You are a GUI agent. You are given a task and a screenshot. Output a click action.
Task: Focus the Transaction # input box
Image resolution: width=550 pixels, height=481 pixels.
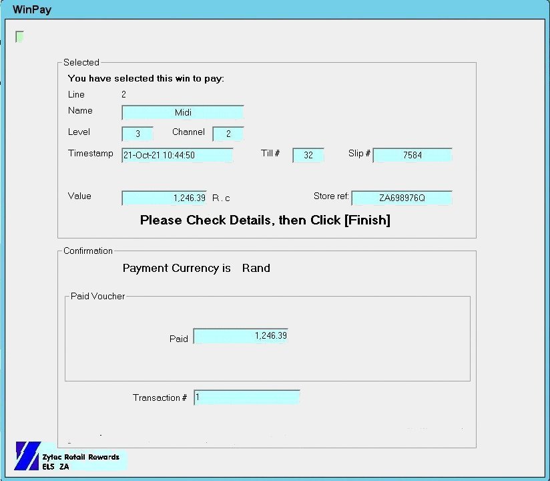pos(247,397)
